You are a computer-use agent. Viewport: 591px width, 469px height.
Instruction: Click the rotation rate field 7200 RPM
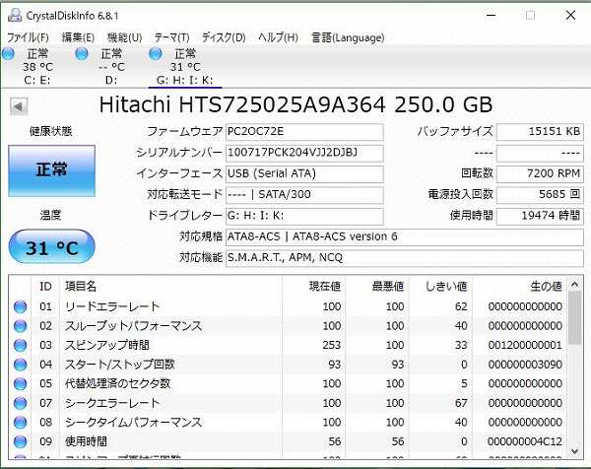(x=540, y=173)
